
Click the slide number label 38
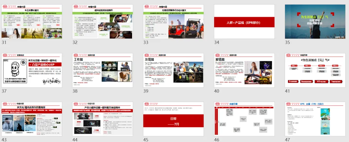pos(75,91)
